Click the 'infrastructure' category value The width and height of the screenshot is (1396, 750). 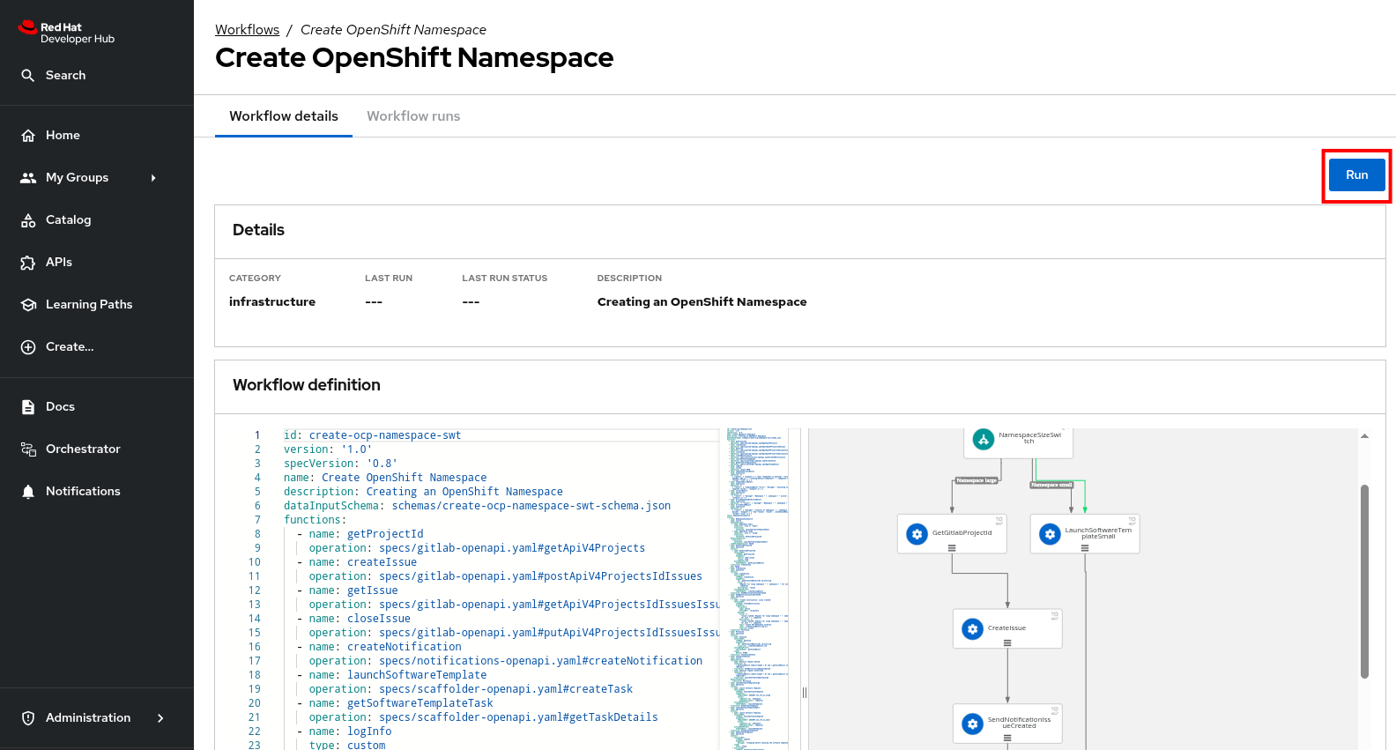click(272, 302)
